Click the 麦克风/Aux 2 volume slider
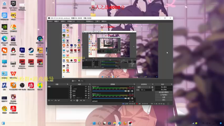This screenshot has width=224, height=126. [x=109, y=98]
